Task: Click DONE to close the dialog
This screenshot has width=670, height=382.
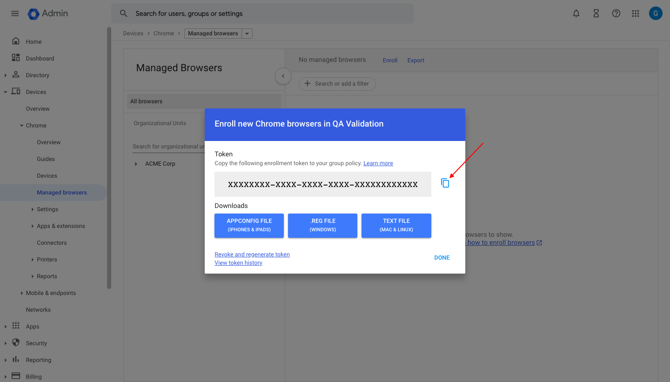Action: (x=442, y=258)
